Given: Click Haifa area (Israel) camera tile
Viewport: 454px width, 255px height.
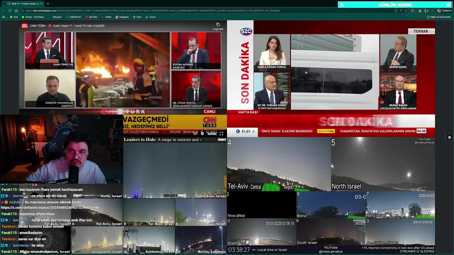Looking at the screenshot, I should coord(261,232).
